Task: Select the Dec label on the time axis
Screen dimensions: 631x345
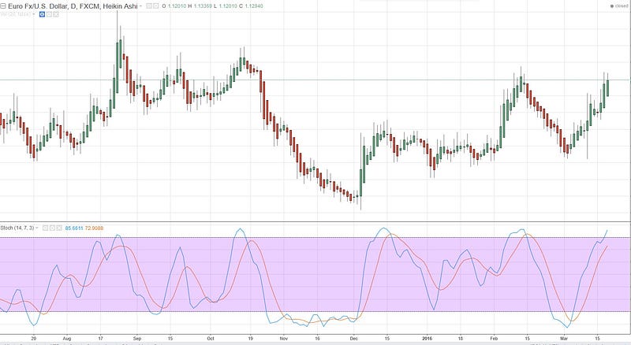Action: 353,339
